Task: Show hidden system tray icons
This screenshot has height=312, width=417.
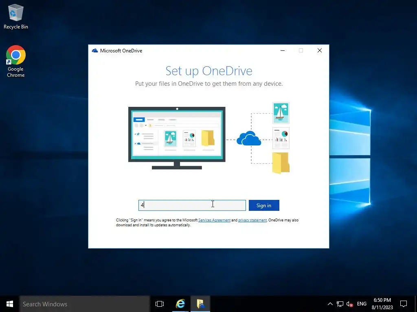Action: 330,304
